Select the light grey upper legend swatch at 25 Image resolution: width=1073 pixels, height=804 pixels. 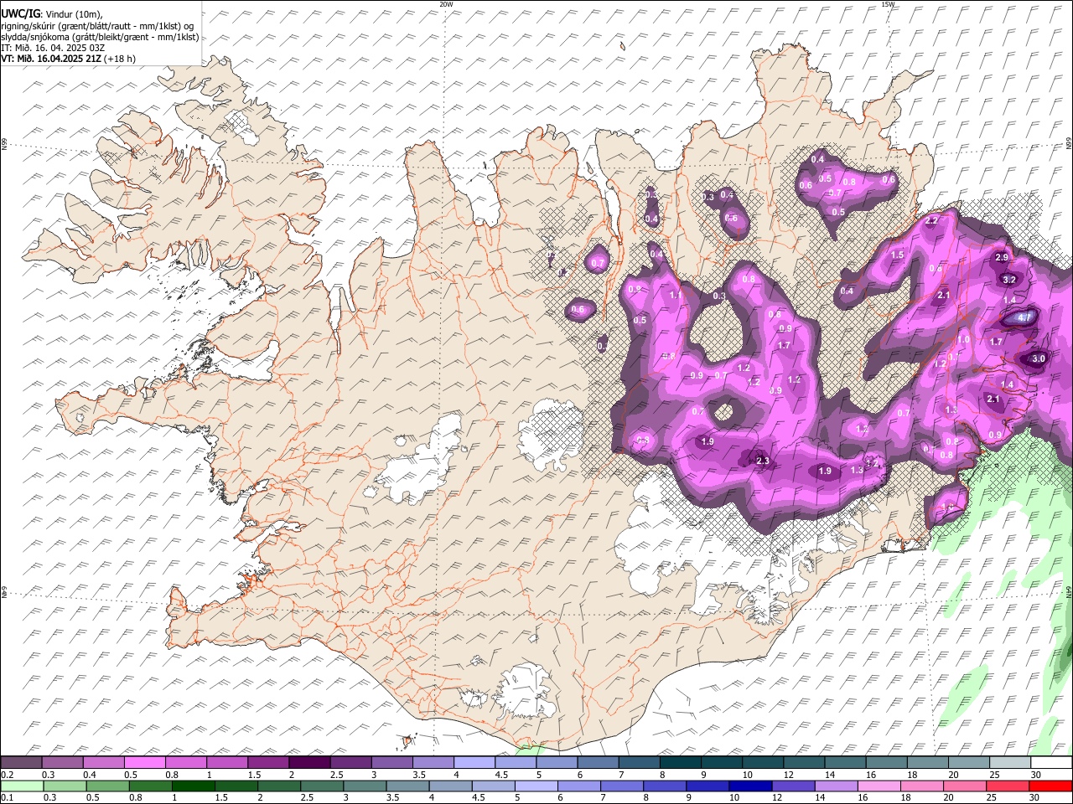click(x=1009, y=763)
